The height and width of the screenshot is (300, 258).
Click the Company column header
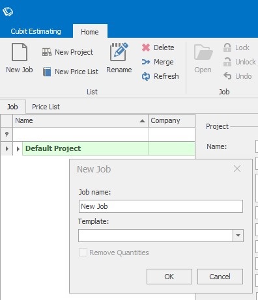pos(171,120)
